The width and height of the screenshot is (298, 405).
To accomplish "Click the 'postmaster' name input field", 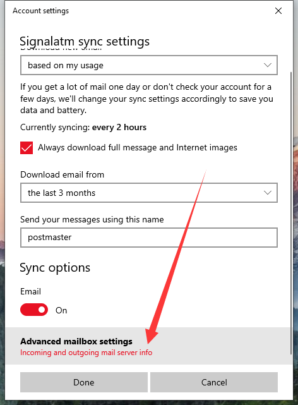I will coord(149,238).
